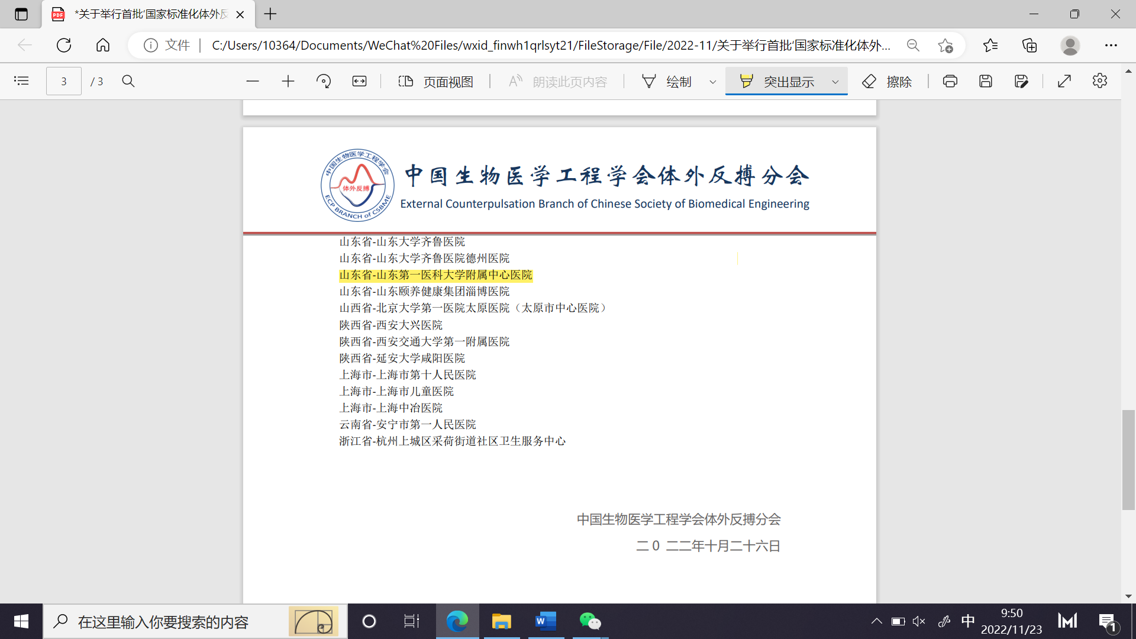Image resolution: width=1136 pixels, height=639 pixels.
Task: Add this page to favorites
Action: coord(945,46)
